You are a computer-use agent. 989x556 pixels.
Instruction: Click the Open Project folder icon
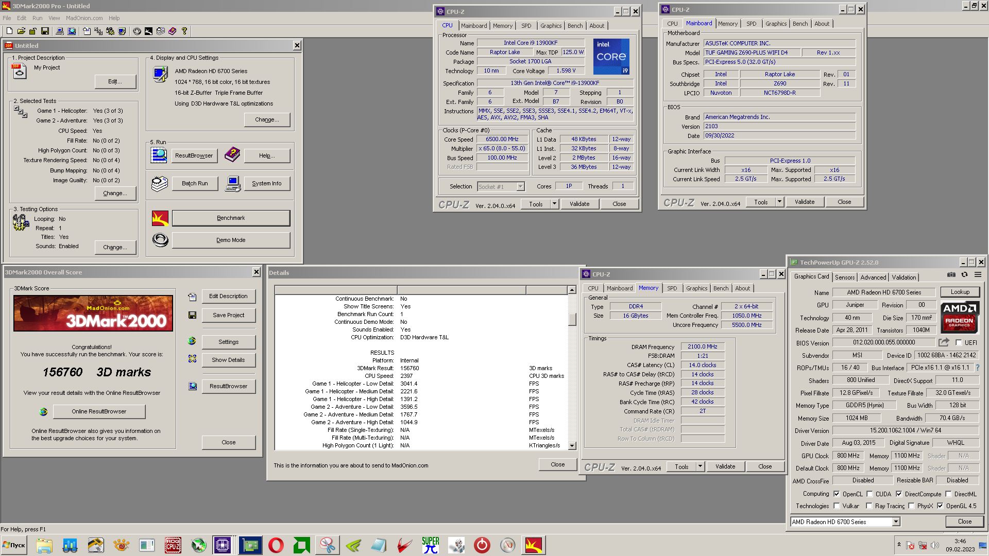click(21, 31)
